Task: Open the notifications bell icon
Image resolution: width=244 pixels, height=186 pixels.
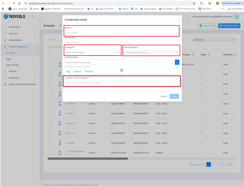Action: pos(188,17)
